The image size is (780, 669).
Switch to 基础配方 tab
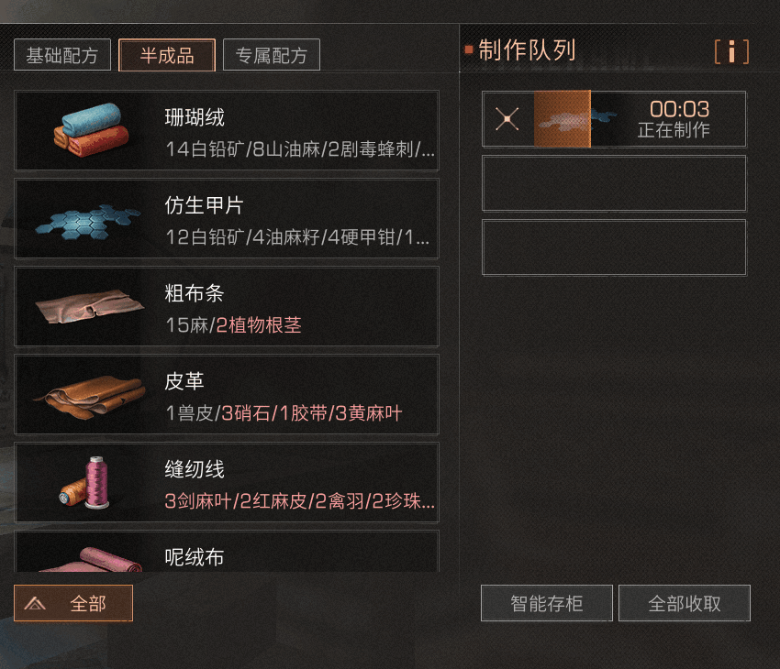coord(62,55)
